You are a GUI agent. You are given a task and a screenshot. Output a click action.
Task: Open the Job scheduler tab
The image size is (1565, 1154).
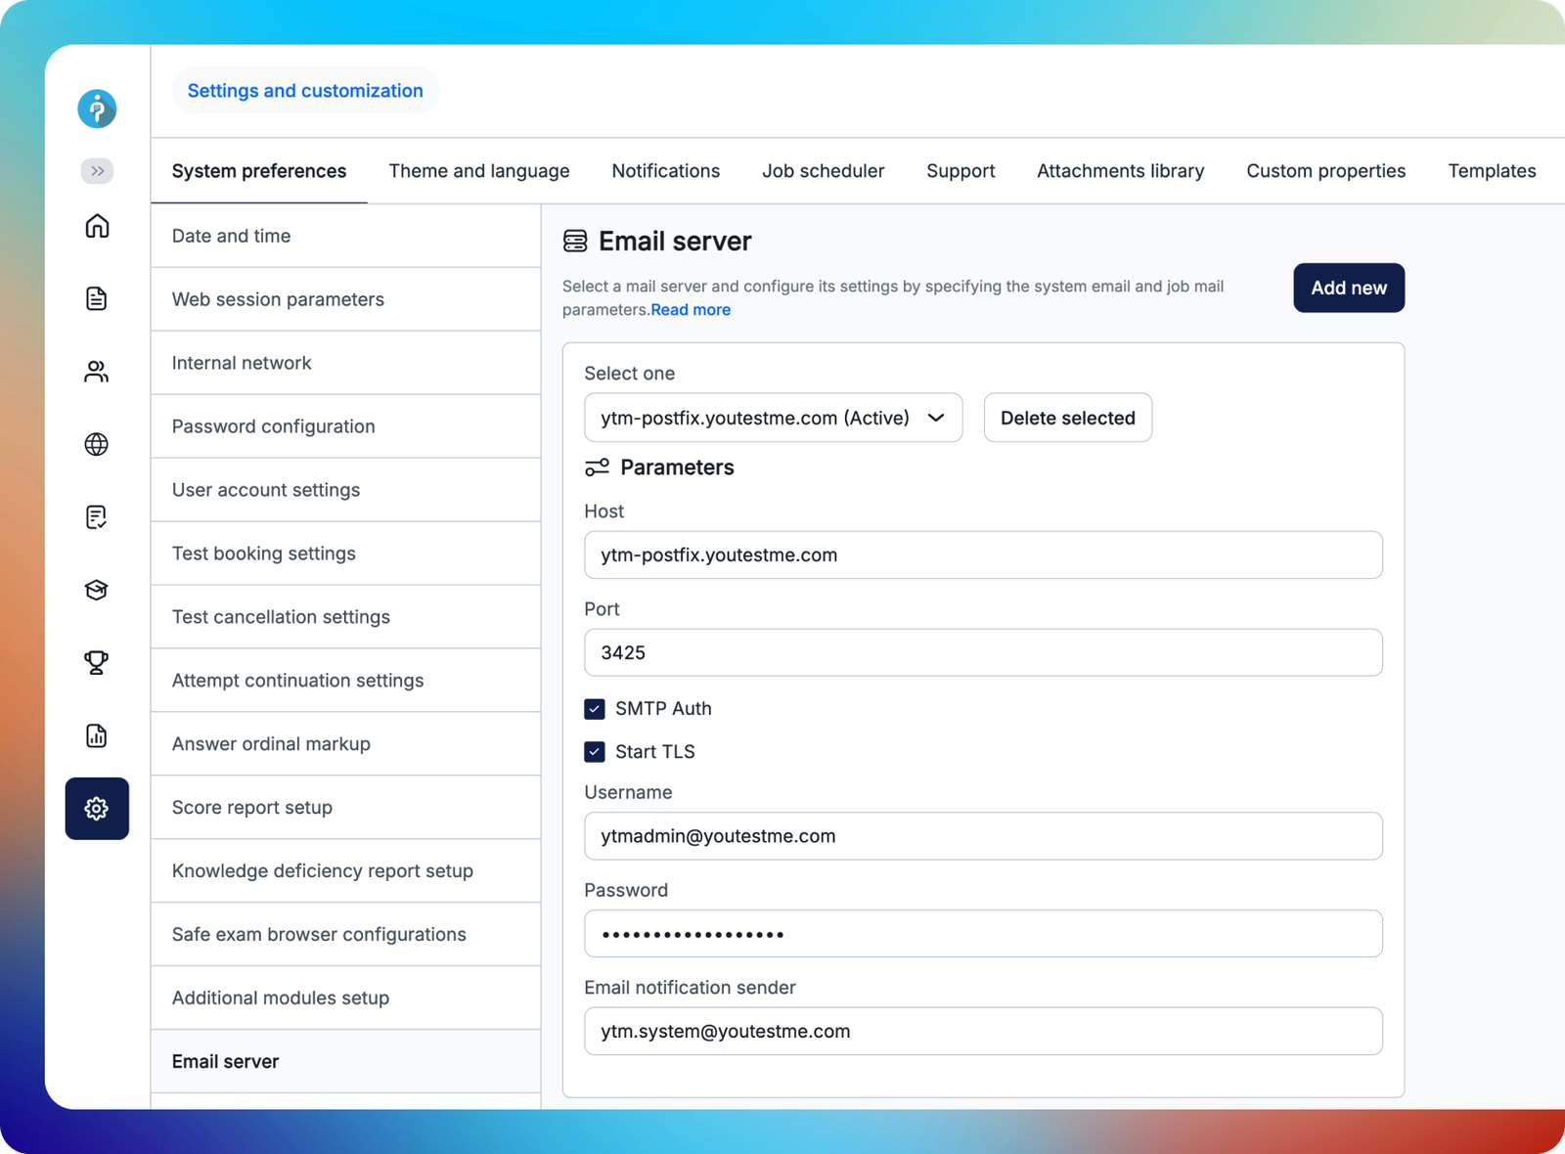823,171
